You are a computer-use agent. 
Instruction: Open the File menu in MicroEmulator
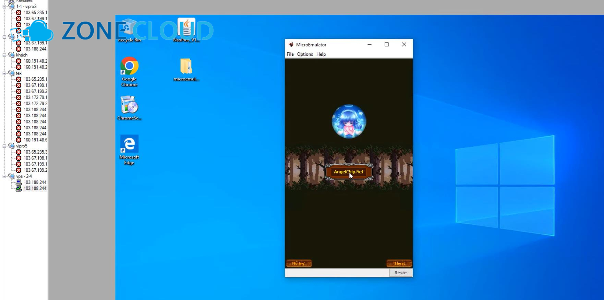tap(290, 54)
